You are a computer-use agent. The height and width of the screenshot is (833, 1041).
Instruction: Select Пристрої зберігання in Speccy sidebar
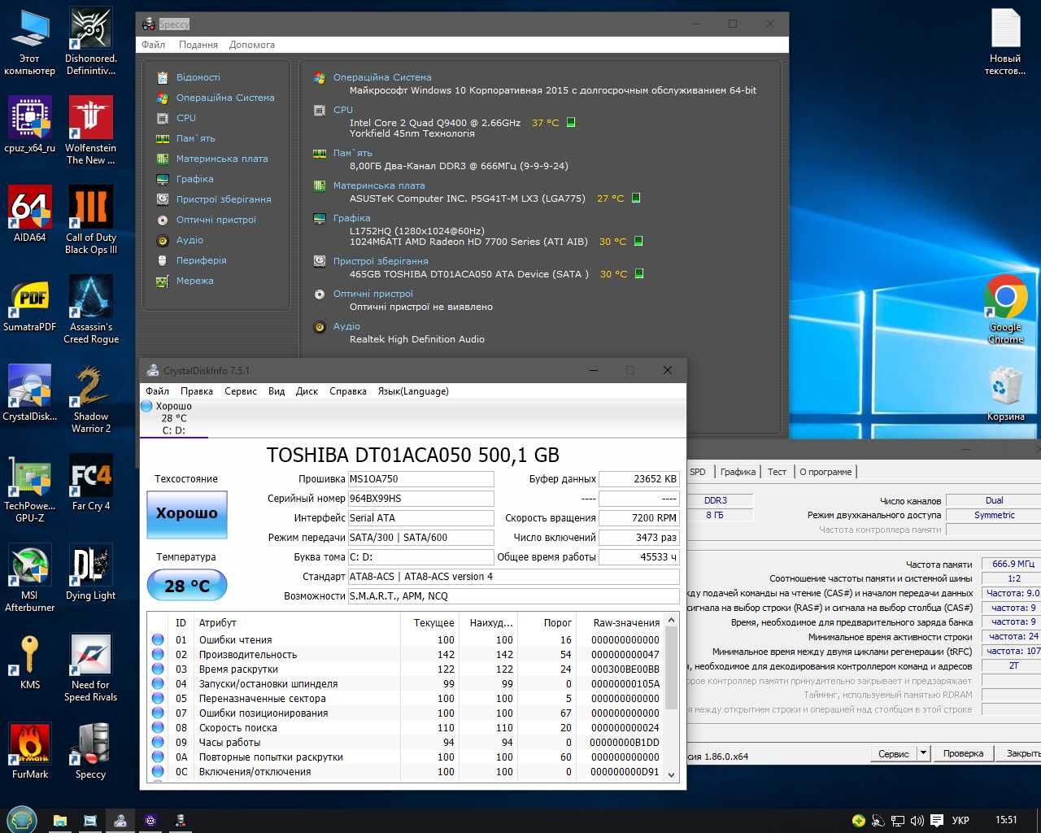click(x=224, y=199)
